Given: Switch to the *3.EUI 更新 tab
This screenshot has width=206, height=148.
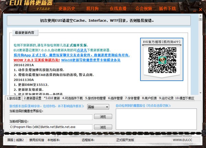Looking at the screenshot, I should [x=52, y=98].
